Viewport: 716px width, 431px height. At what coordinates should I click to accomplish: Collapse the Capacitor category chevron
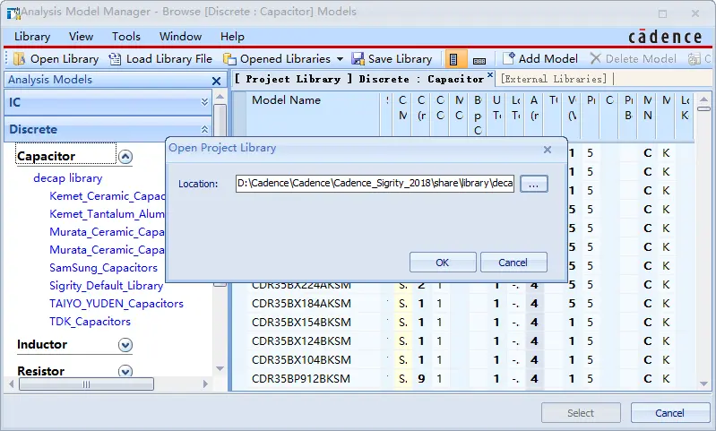tap(125, 157)
